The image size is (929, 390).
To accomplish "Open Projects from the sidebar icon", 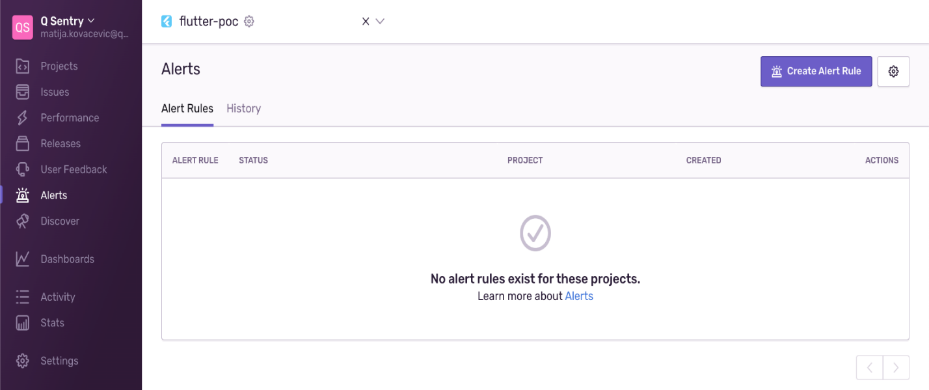I will point(23,66).
